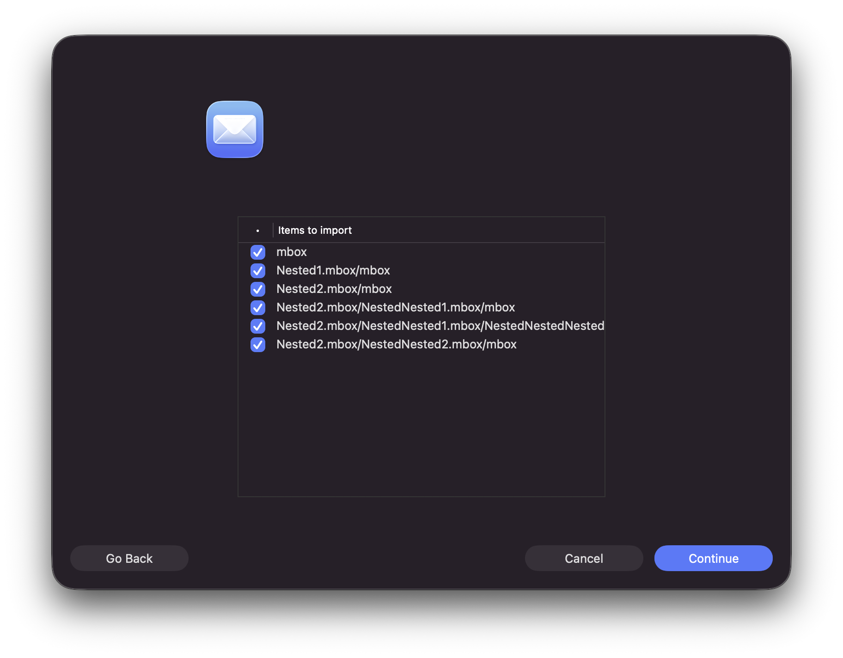
Task: Select the truncated 'NestedNestedNested' row text
Action: (x=440, y=326)
